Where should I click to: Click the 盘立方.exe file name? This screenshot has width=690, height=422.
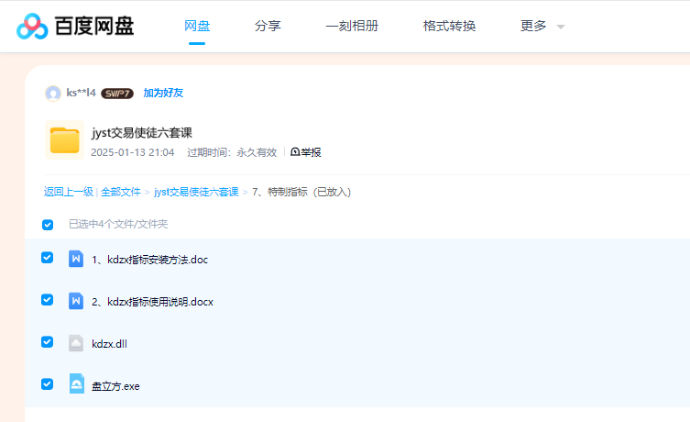115,386
